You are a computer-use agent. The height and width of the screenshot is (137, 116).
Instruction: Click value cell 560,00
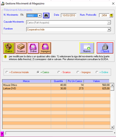[97, 85]
